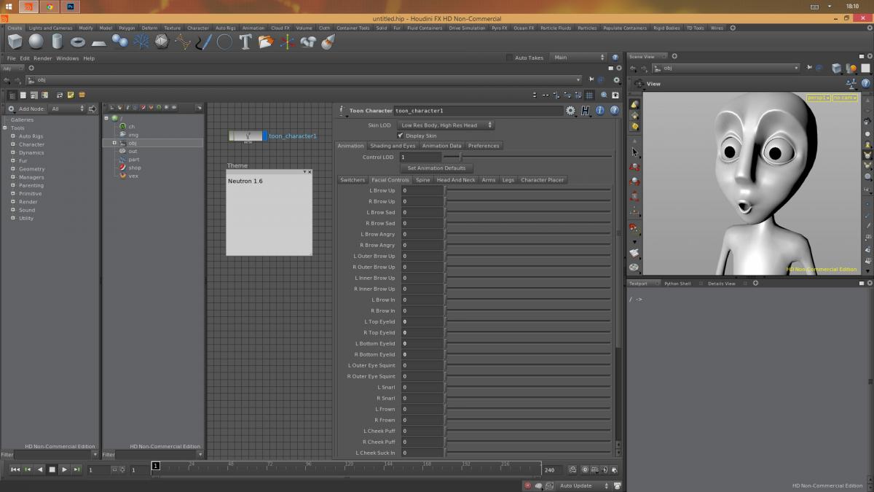Open the no cam camera menu
The height and width of the screenshot is (492, 874).
[845, 98]
